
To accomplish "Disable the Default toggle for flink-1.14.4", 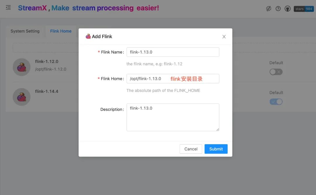I will pyautogui.click(x=276, y=101).
